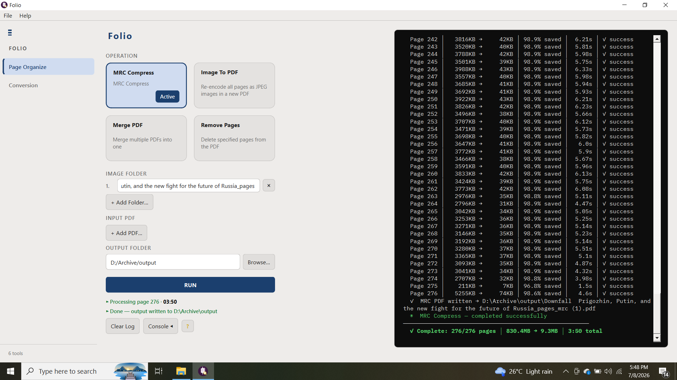Open the Page Organize section

click(x=49, y=67)
